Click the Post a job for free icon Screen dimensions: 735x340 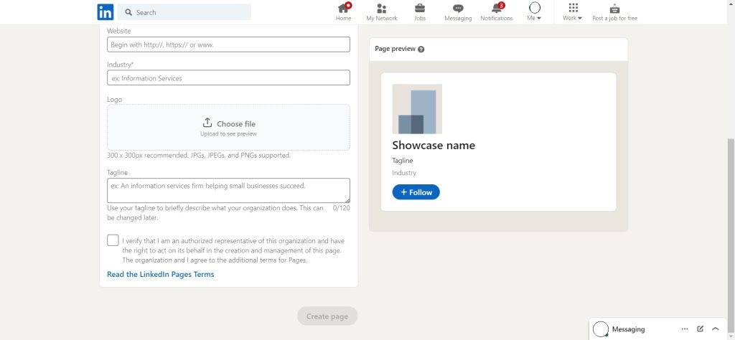614,9
